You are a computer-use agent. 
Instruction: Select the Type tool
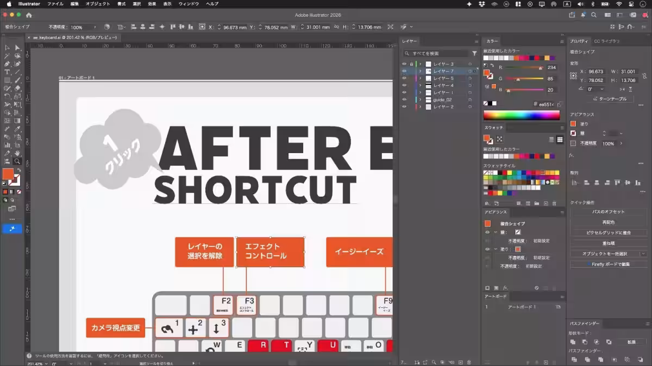[7, 72]
